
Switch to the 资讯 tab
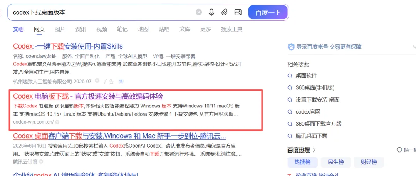(x=81, y=29)
